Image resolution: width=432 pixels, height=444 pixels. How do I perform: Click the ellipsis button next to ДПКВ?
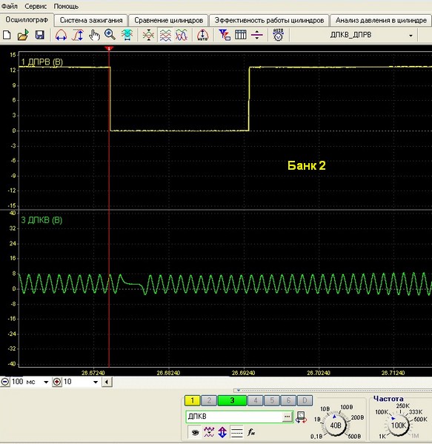[x=287, y=417]
